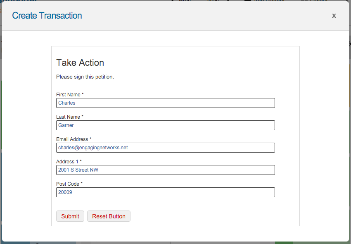Click the Create Transaction dialog title

click(x=47, y=16)
